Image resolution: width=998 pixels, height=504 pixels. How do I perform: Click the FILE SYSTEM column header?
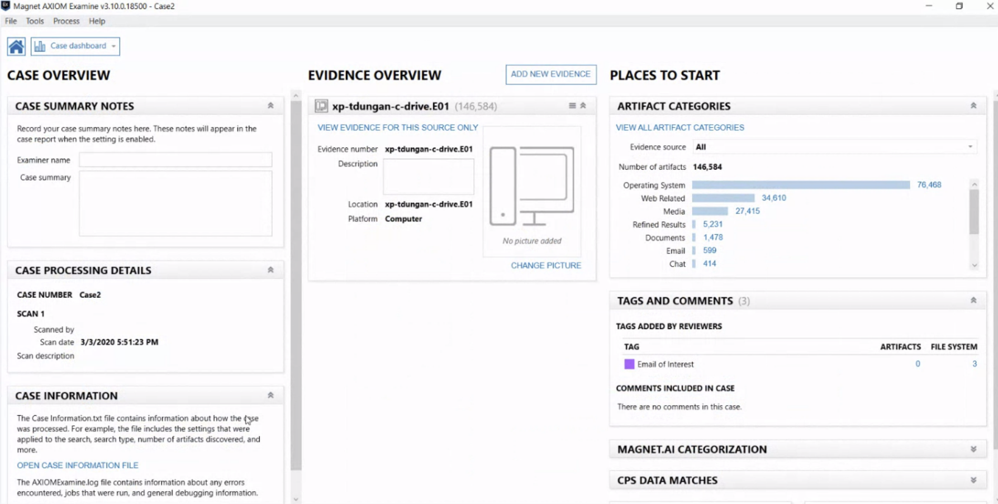coord(954,346)
